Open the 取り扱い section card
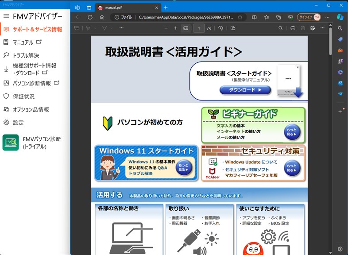 pos(200,229)
